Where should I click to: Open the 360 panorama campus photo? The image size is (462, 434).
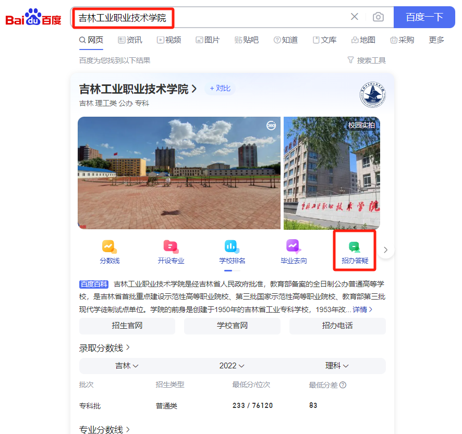[x=179, y=173]
